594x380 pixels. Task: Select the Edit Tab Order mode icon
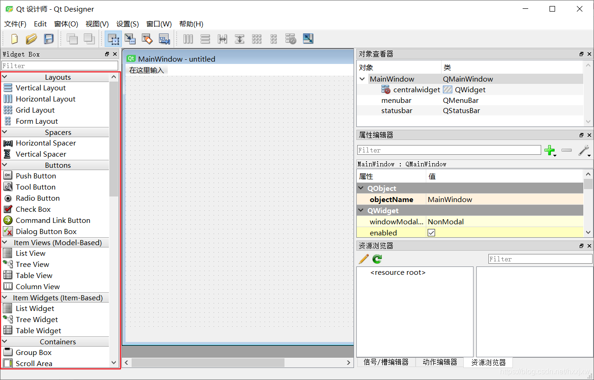(x=164, y=39)
